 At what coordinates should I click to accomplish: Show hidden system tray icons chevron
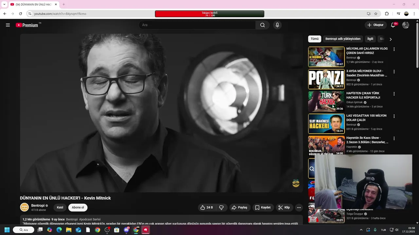[x=361, y=230]
